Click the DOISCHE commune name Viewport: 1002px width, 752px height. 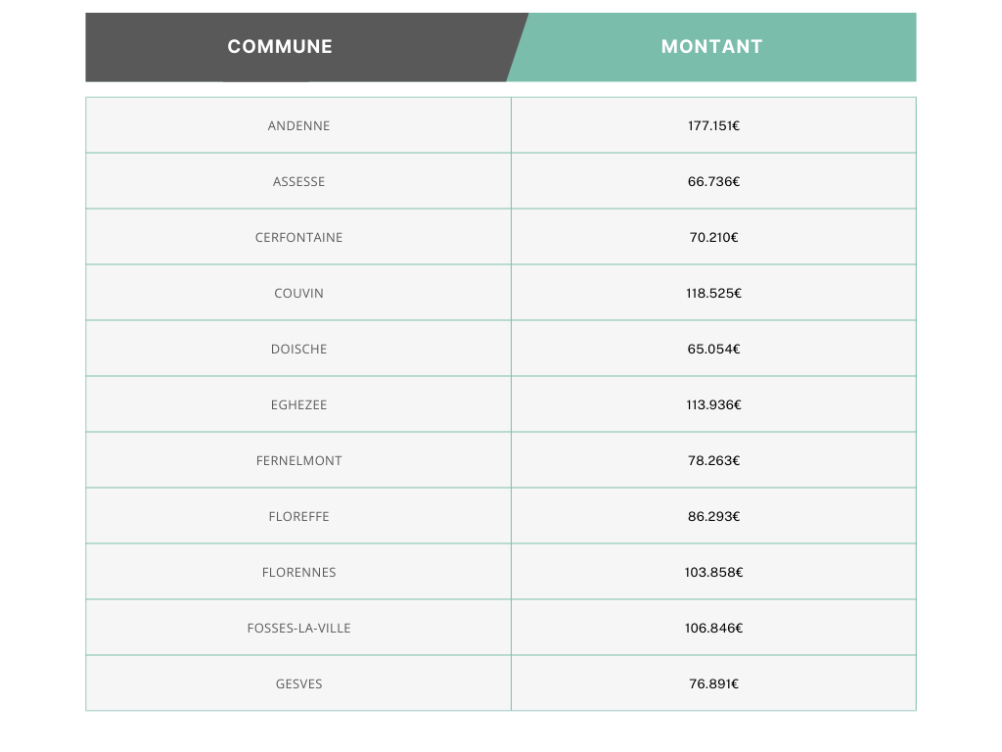coord(298,350)
